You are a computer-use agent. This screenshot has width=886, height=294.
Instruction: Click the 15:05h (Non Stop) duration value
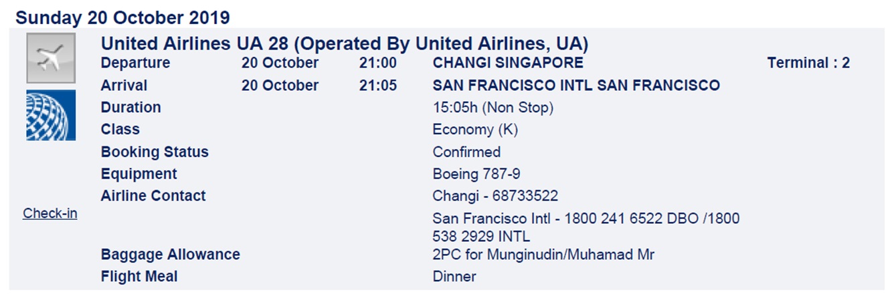coord(493,108)
